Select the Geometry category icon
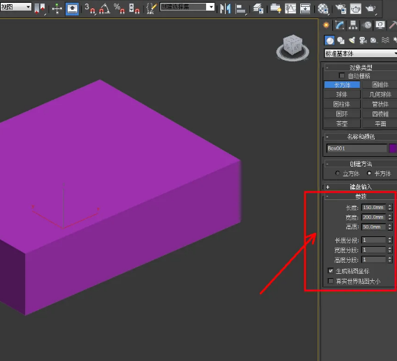This screenshot has height=361, width=397. point(329,40)
